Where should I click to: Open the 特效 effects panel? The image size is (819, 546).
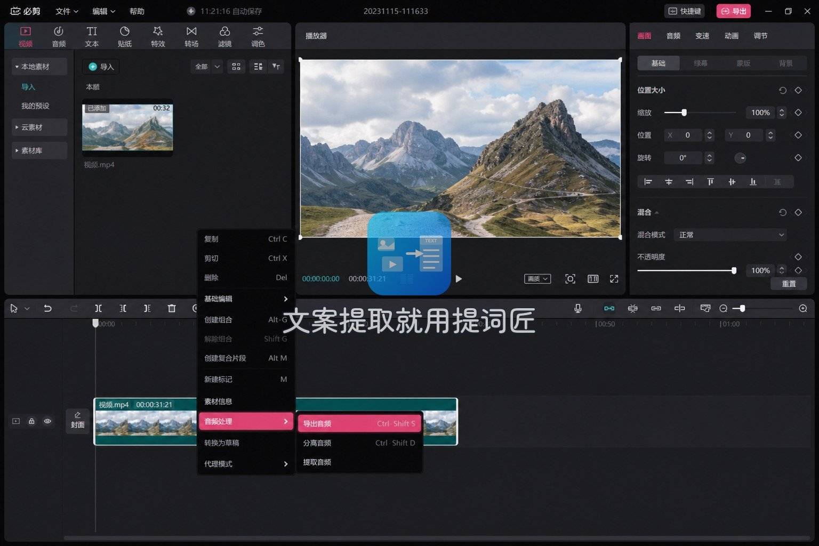[158, 36]
